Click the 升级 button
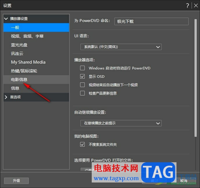Viewport: 200px width, 188px height. (x=16, y=181)
